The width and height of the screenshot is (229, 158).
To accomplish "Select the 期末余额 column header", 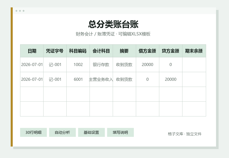I will point(194,51).
